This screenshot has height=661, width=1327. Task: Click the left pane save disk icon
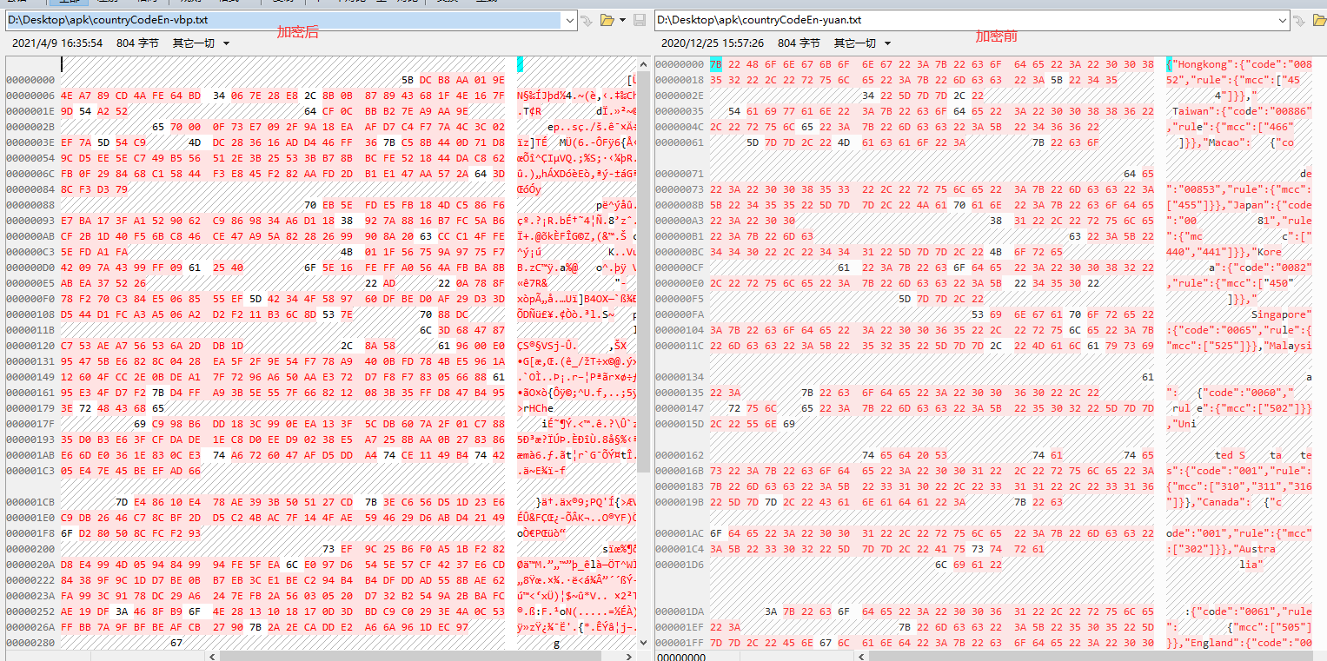click(640, 20)
